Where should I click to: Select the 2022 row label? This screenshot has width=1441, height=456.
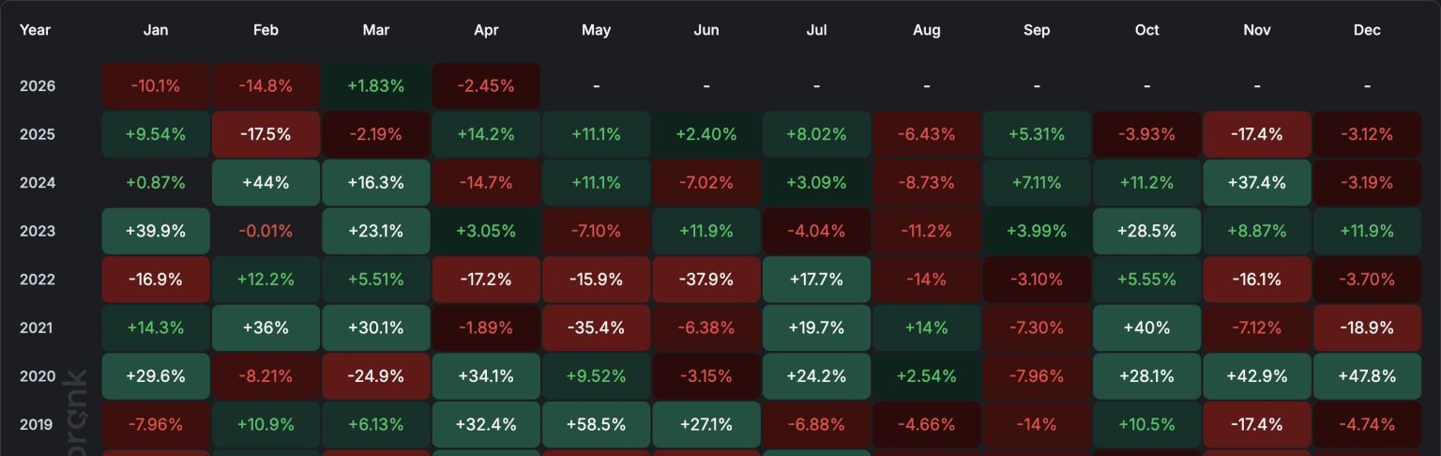[38, 280]
